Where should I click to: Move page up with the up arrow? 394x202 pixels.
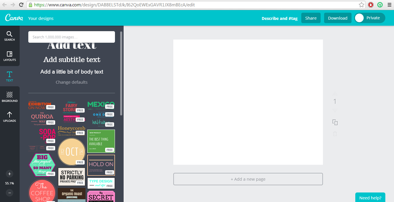click(335, 94)
